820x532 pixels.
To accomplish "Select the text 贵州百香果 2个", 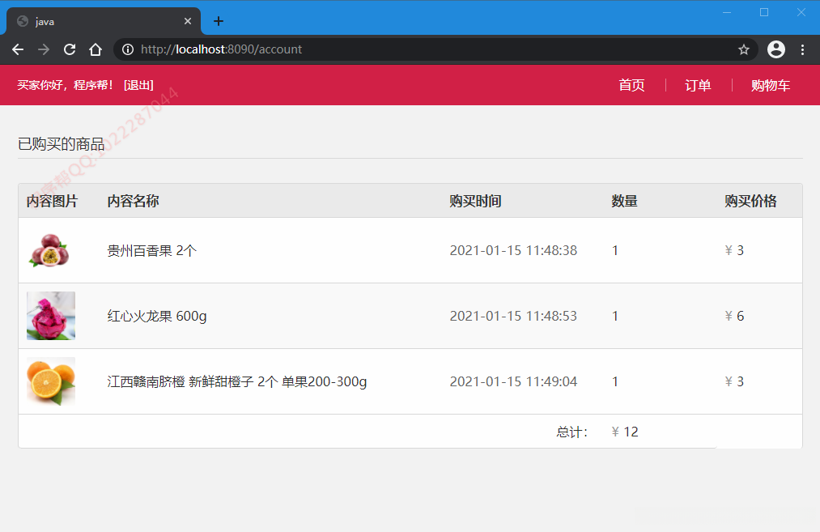I will point(151,250).
